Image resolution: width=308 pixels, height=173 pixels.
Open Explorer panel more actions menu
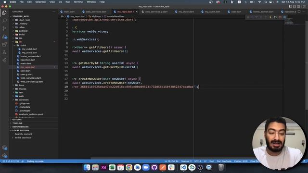tap(54, 12)
